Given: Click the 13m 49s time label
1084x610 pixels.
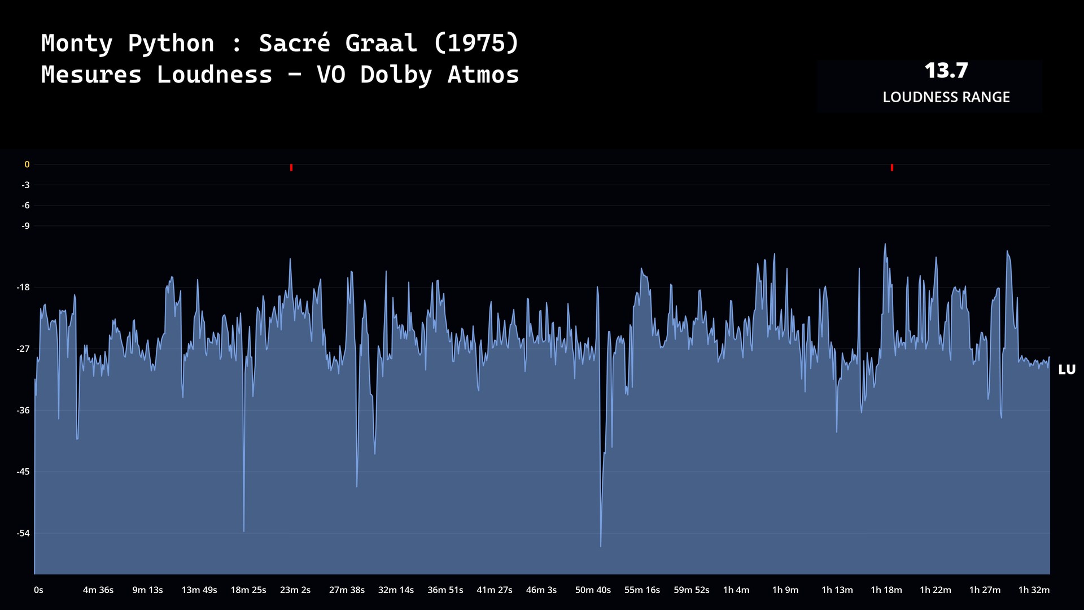Looking at the screenshot, I should (199, 590).
